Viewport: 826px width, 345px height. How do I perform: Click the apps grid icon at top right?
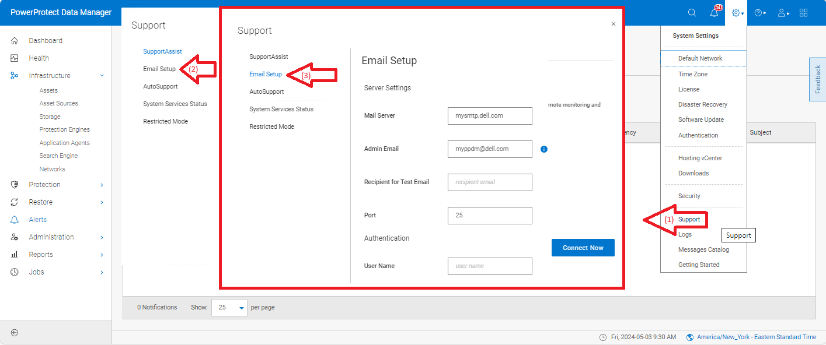804,12
